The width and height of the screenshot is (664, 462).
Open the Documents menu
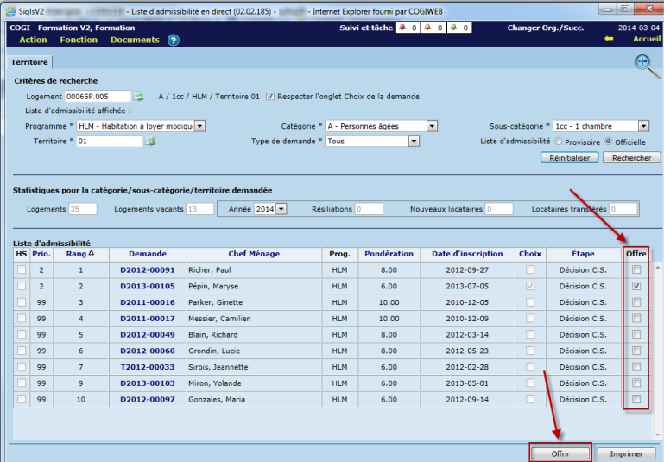135,40
